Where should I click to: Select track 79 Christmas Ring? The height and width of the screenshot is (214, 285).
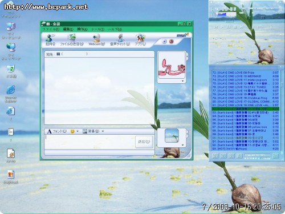[x=245, y=98]
